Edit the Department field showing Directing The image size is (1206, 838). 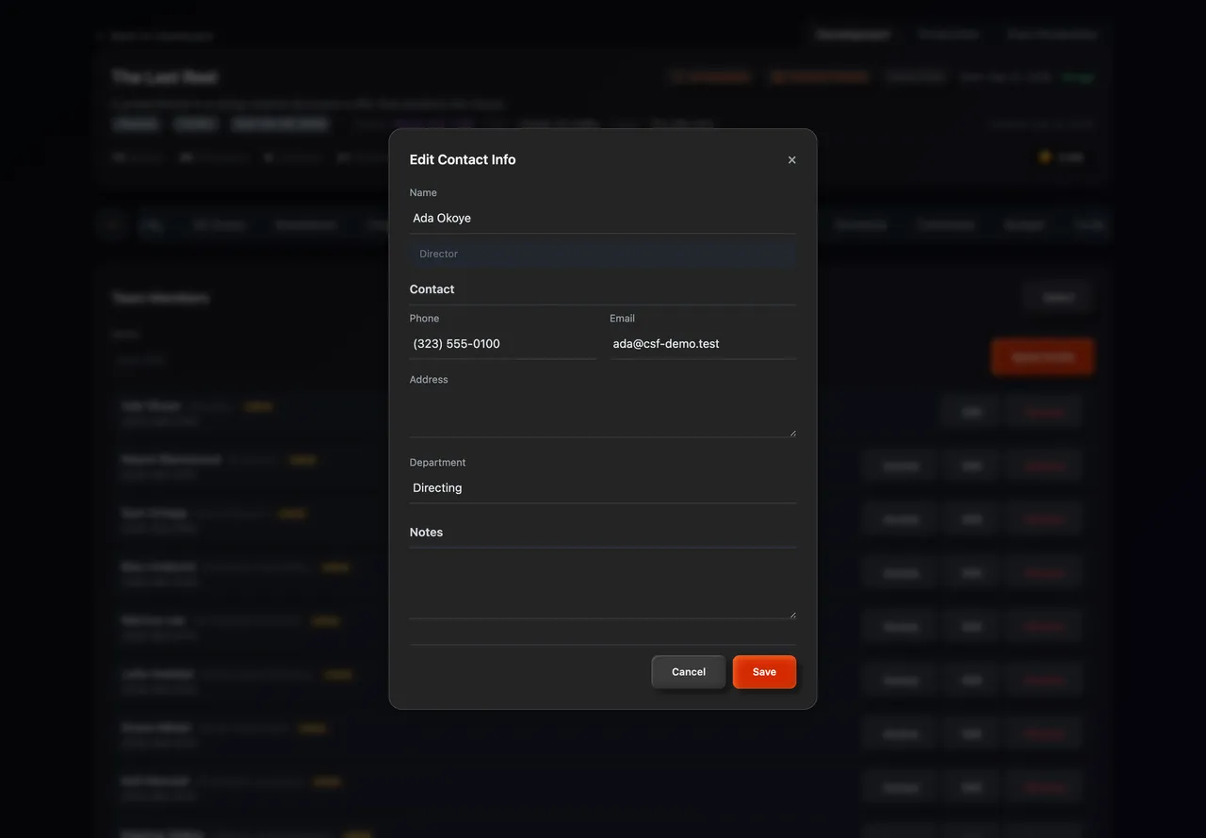(x=602, y=488)
